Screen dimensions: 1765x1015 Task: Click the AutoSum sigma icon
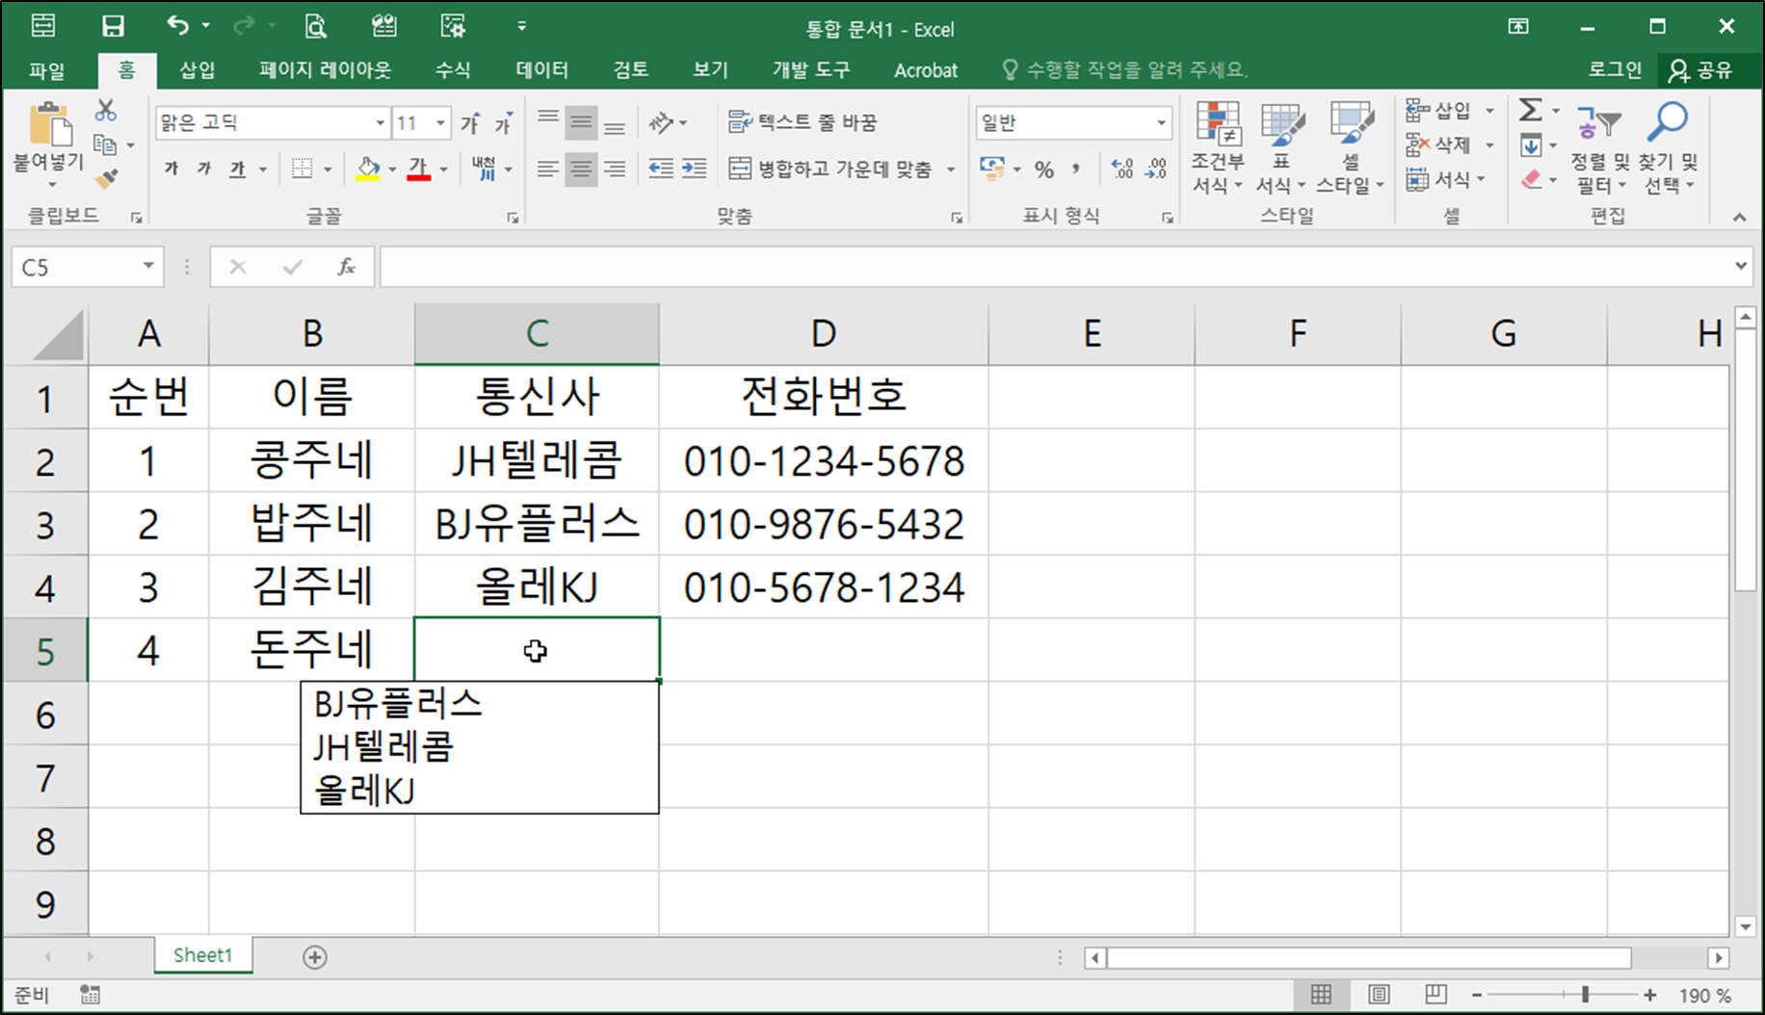(1530, 110)
